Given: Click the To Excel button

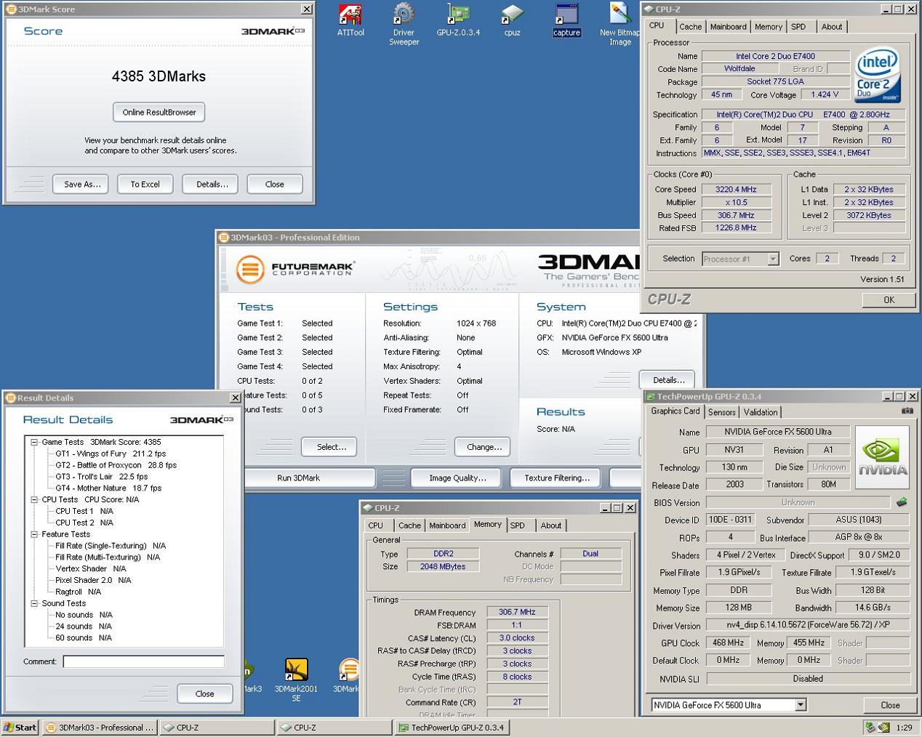Looking at the screenshot, I should (x=145, y=184).
